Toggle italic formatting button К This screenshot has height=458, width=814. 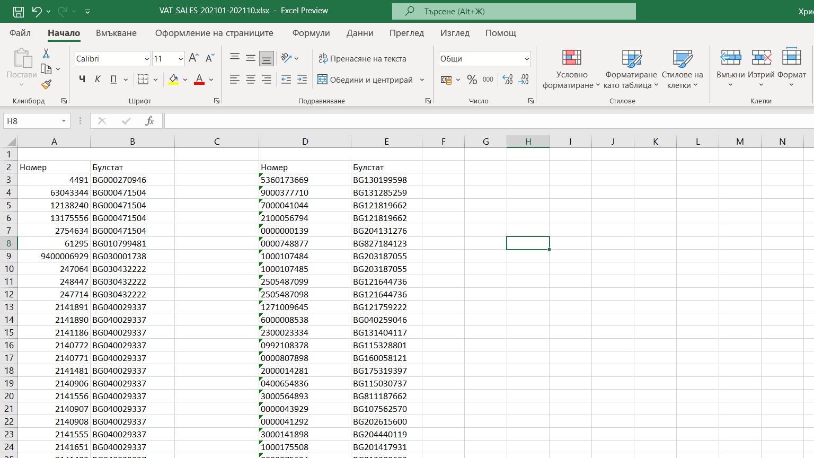tap(98, 80)
